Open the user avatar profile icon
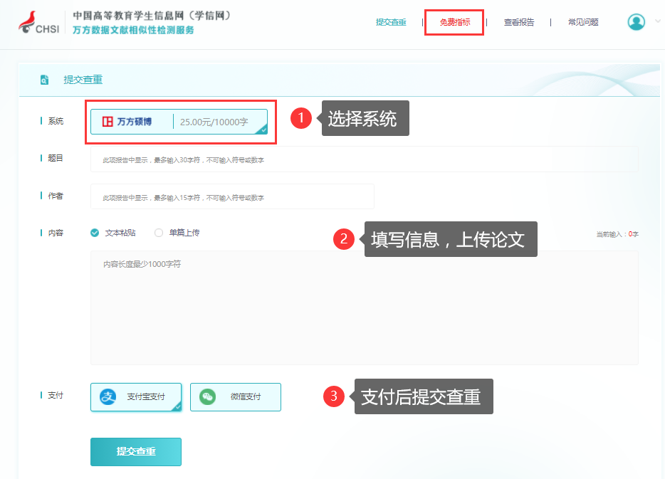The width and height of the screenshot is (665, 479). 636,22
